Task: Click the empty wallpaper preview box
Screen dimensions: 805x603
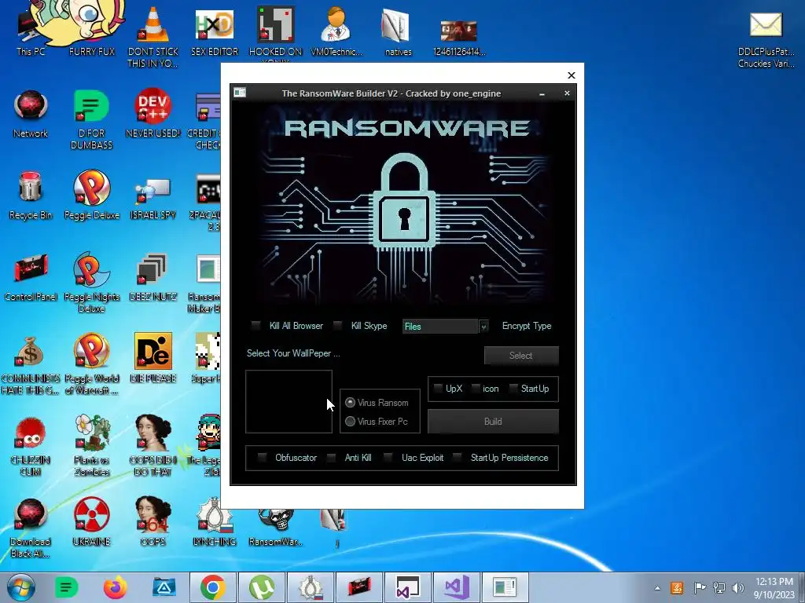Action: coord(289,401)
